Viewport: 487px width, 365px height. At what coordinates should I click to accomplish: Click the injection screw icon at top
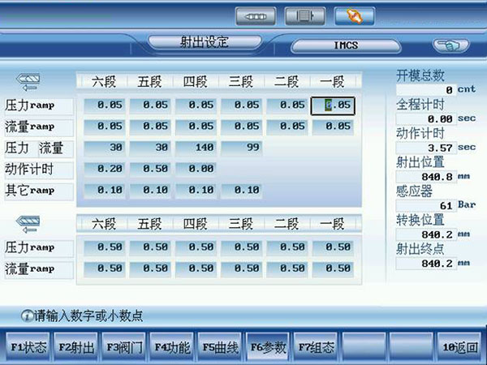tap(256, 15)
